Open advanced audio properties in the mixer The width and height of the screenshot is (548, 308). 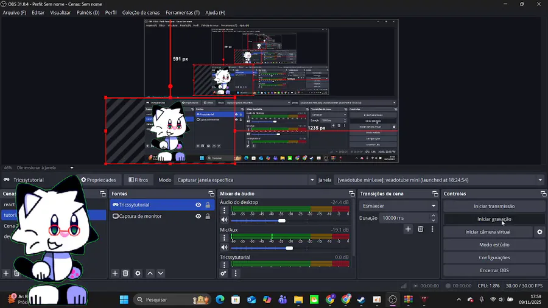coord(223,273)
